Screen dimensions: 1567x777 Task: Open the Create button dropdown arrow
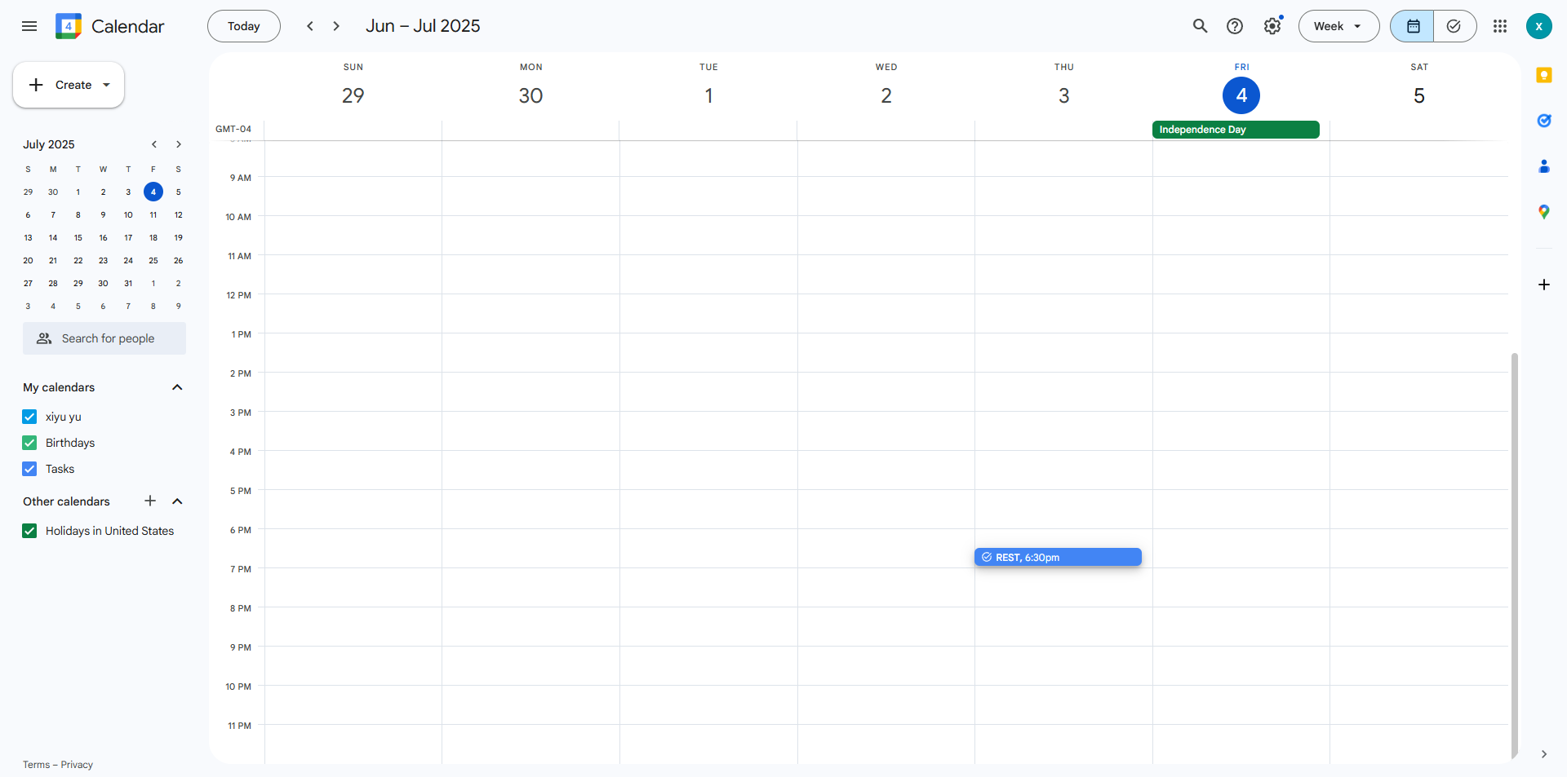[x=106, y=85]
